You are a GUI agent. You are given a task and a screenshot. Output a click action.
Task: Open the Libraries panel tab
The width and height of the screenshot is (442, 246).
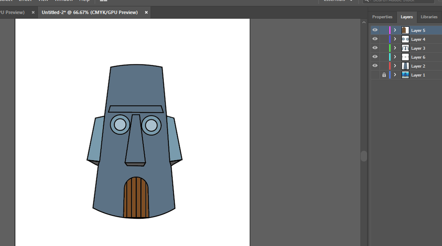pyautogui.click(x=429, y=17)
